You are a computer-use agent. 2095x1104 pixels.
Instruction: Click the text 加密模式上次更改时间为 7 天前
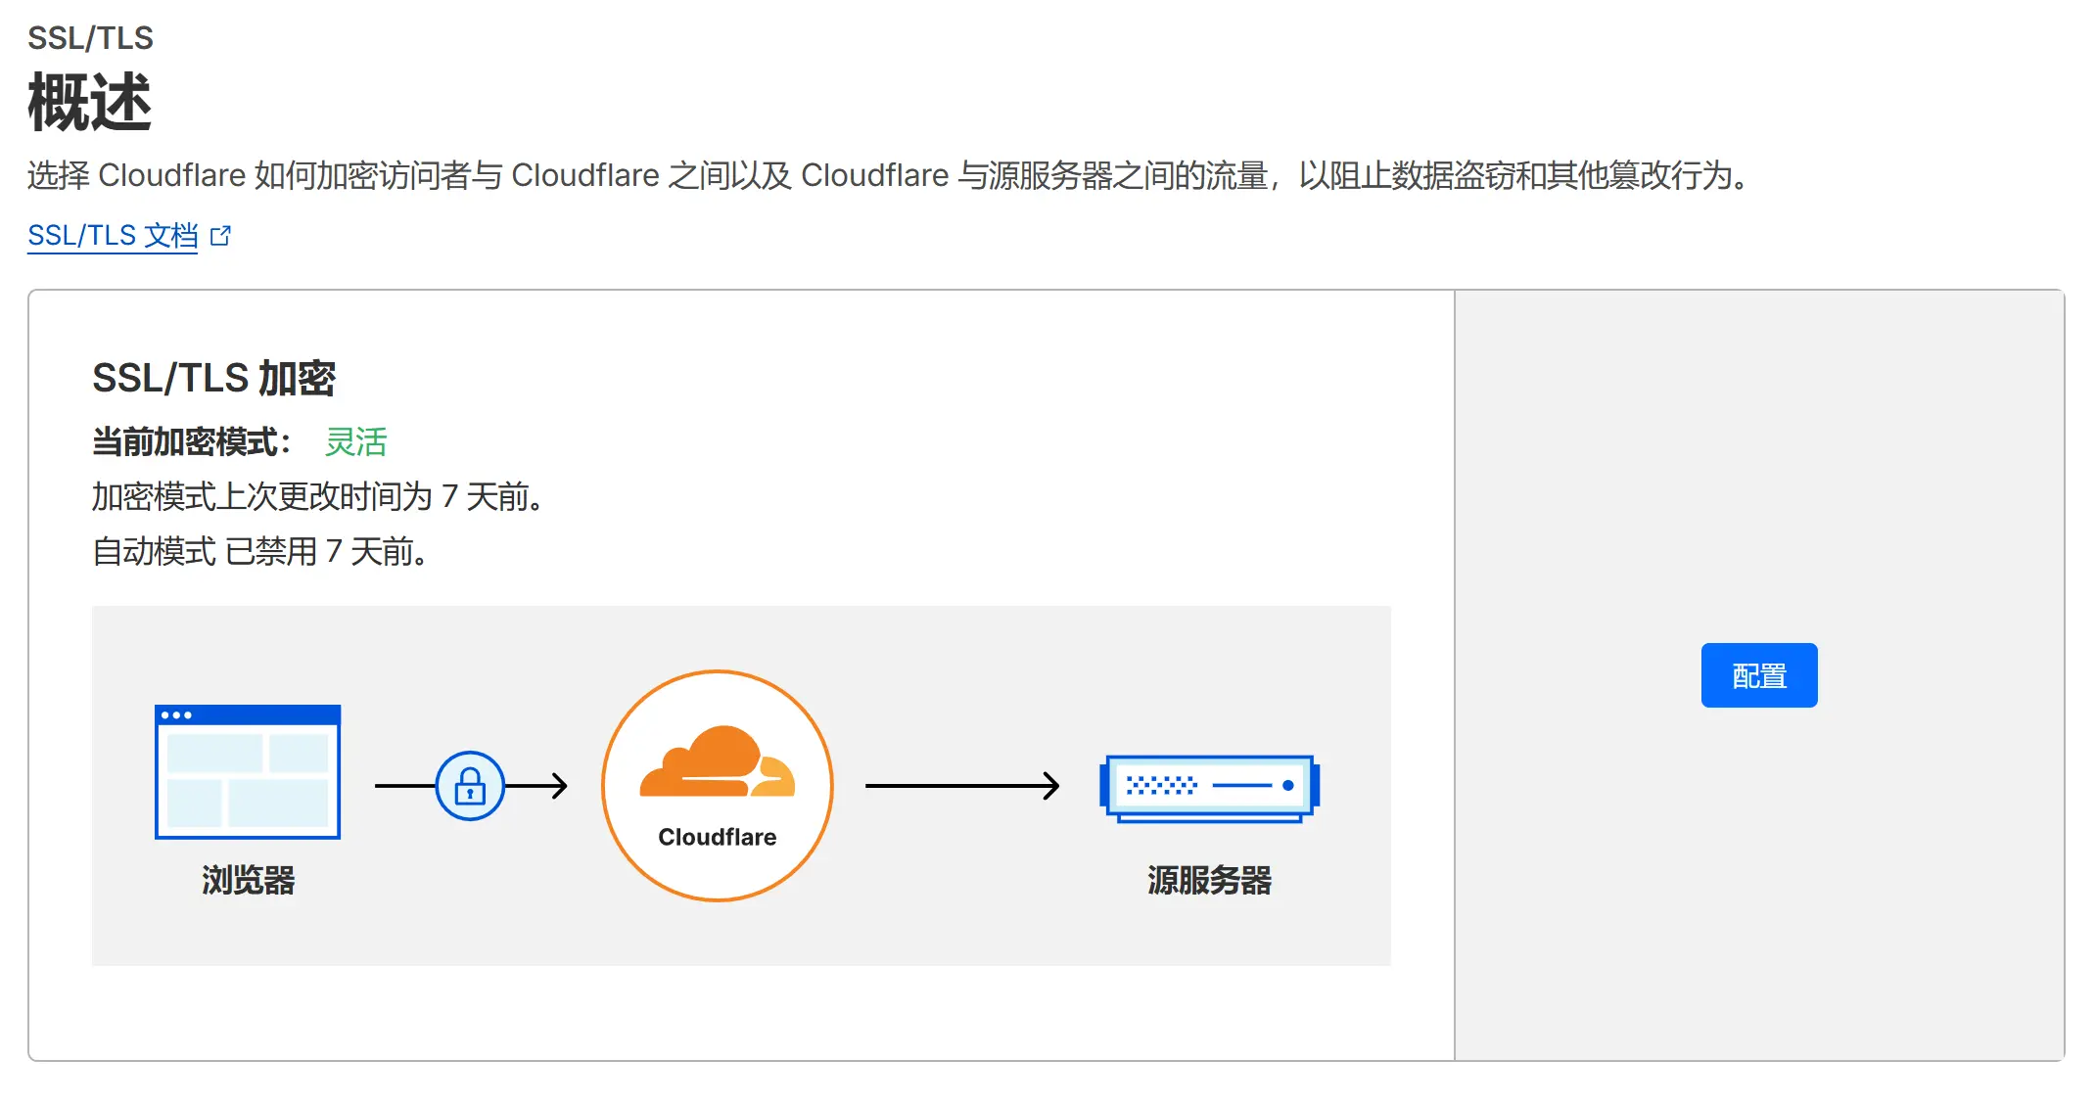coord(318,497)
